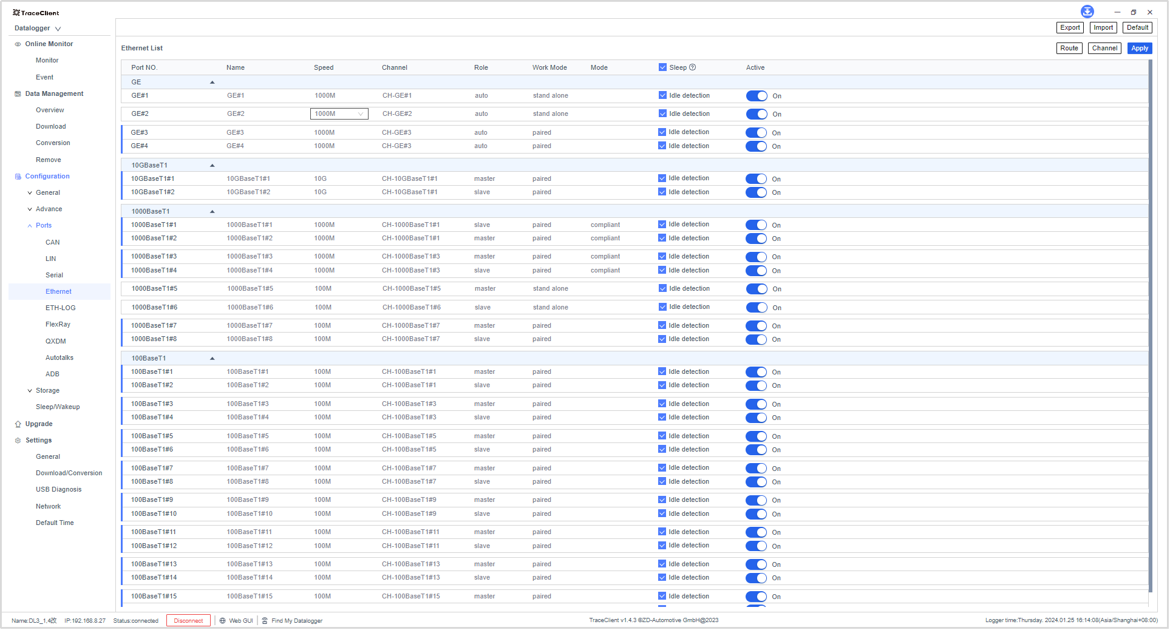The image size is (1170, 630).
Task: Click the Upgrade icon in sidebar
Action: click(x=18, y=424)
